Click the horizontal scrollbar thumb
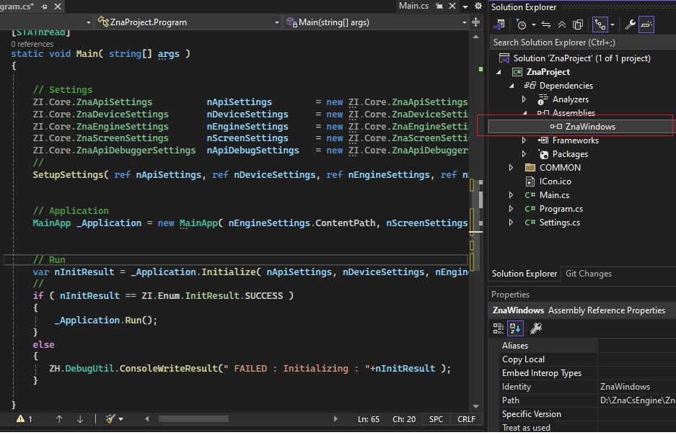 (x=193, y=419)
